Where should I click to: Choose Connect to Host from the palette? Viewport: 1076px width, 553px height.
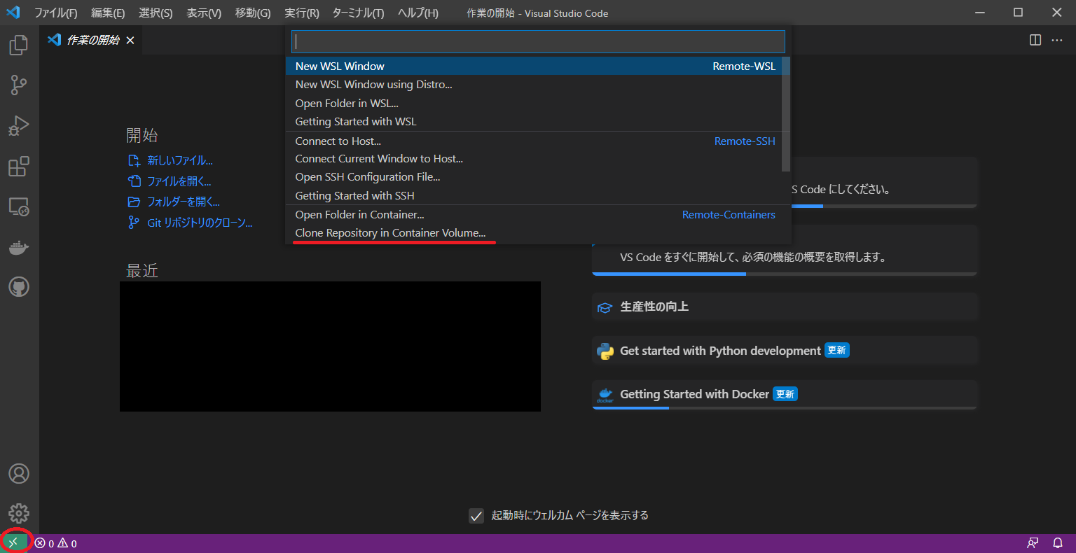338,141
